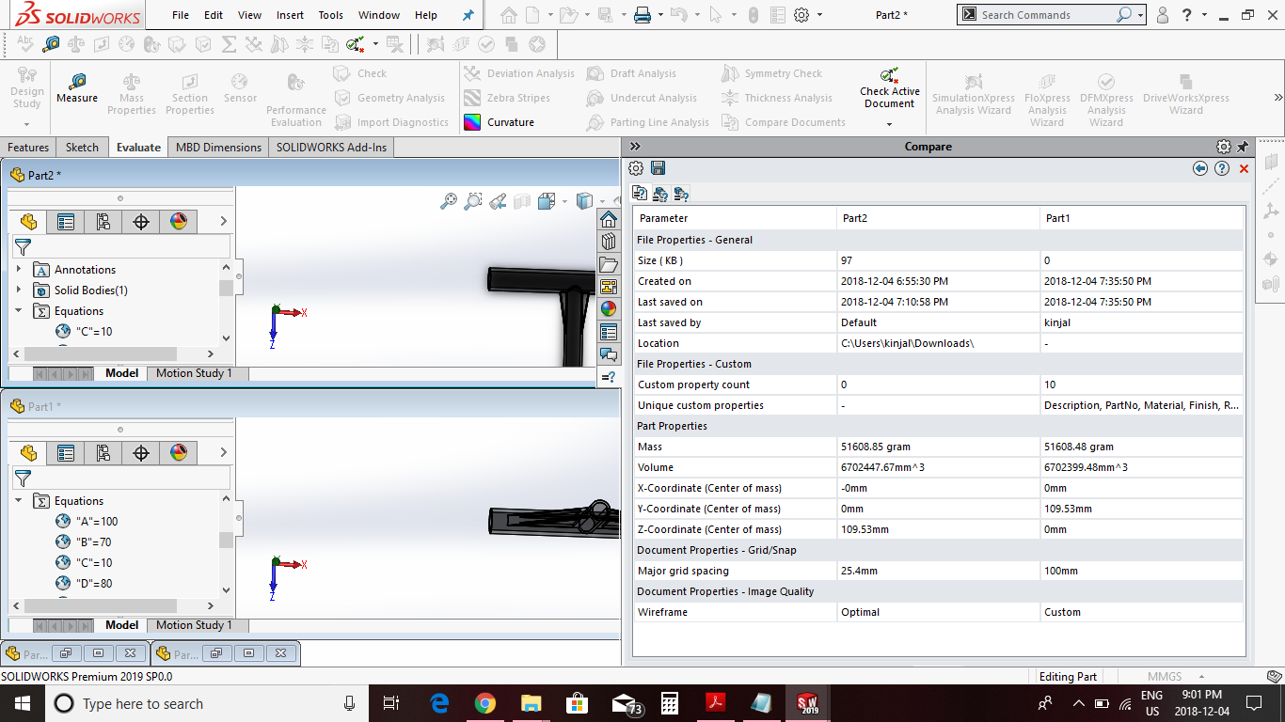Open Options gear in the title bar
This screenshot has width=1285, height=722.
pyautogui.click(x=801, y=15)
